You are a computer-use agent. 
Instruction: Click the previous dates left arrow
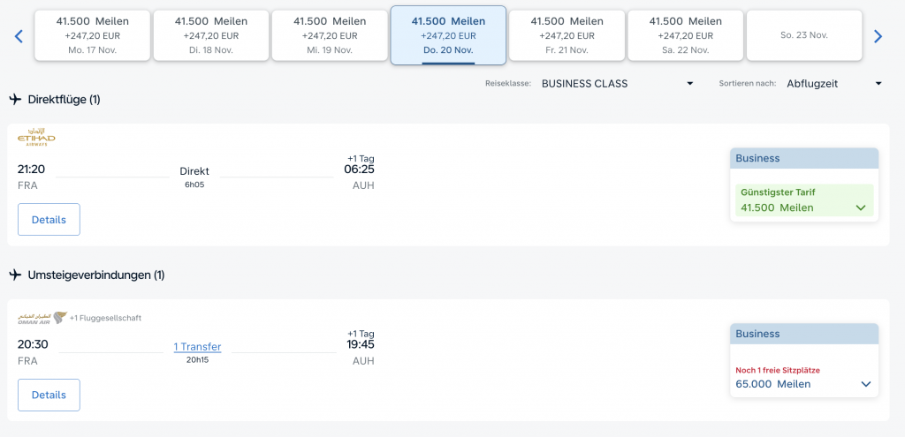[19, 36]
